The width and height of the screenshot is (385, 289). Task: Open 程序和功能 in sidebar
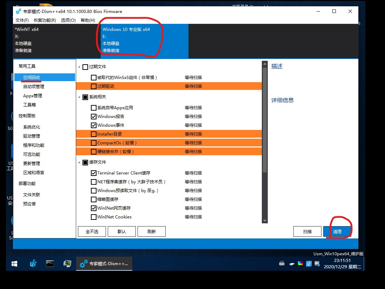click(x=34, y=145)
